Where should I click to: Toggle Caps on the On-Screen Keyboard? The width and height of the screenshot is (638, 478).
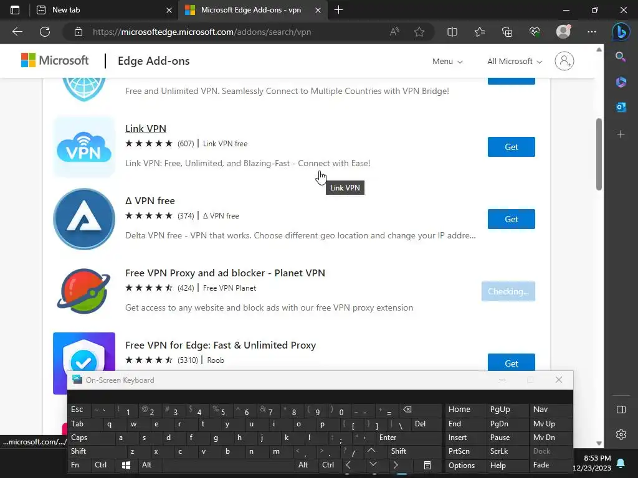pos(92,438)
